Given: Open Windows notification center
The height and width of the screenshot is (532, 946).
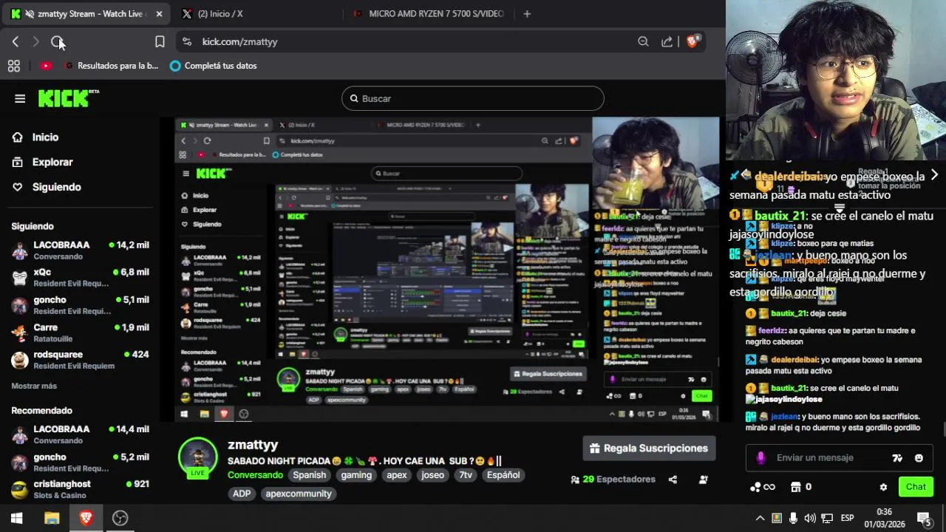Looking at the screenshot, I should 923,518.
